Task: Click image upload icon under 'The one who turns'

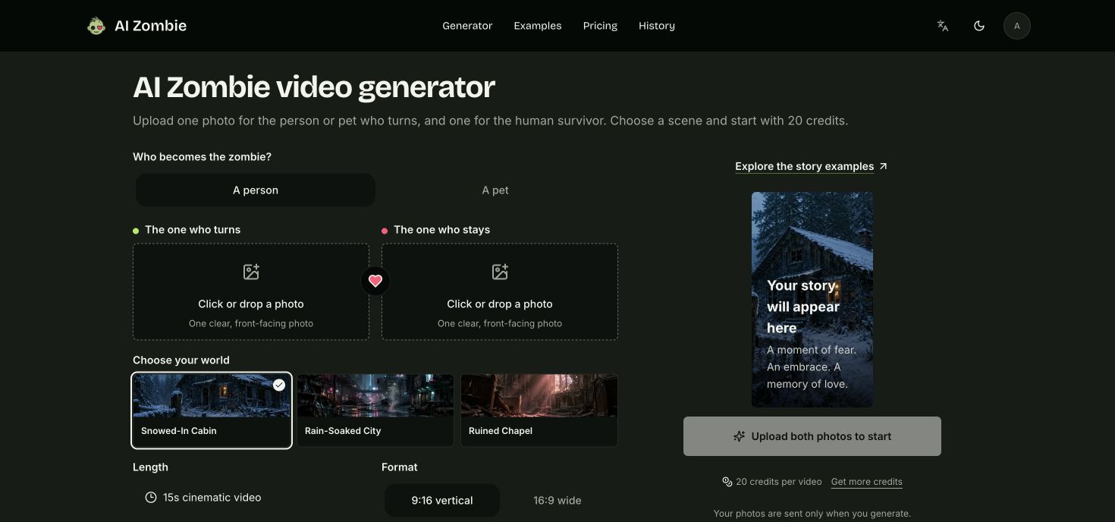Action: (251, 272)
